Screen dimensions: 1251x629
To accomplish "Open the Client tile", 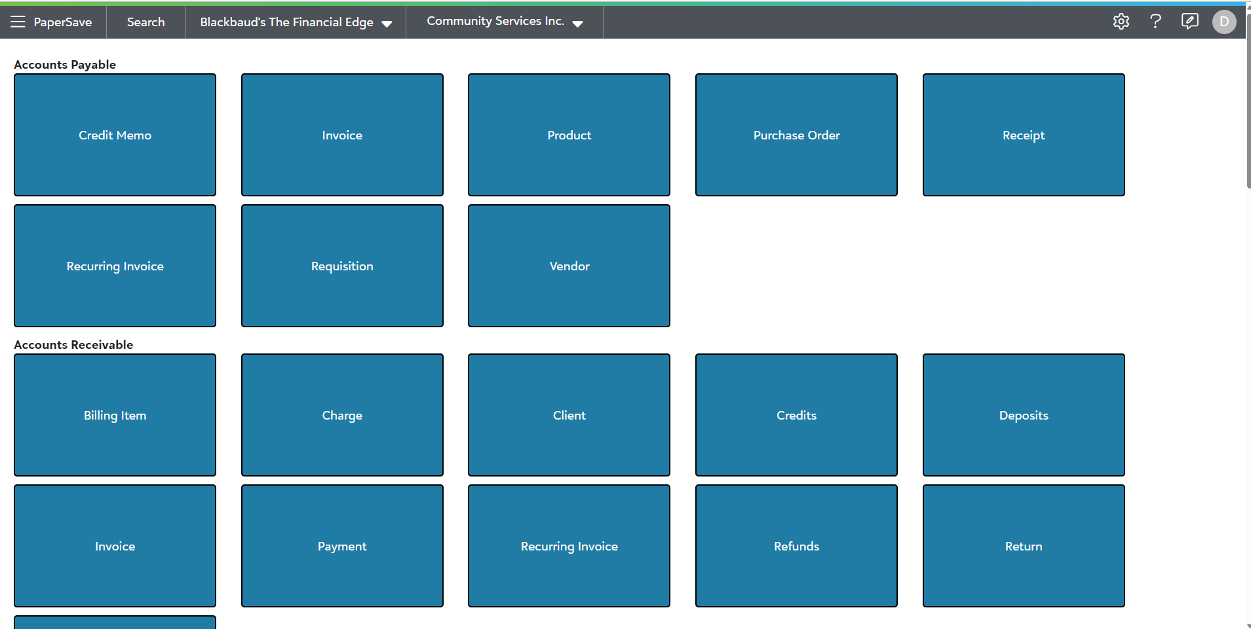I will [569, 415].
